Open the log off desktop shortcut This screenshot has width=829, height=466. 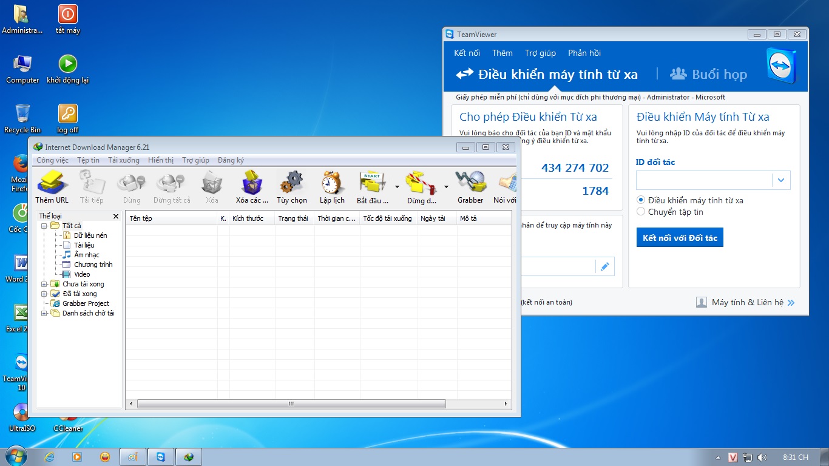67,119
